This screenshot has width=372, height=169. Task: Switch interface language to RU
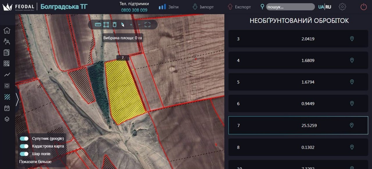coord(328,7)
